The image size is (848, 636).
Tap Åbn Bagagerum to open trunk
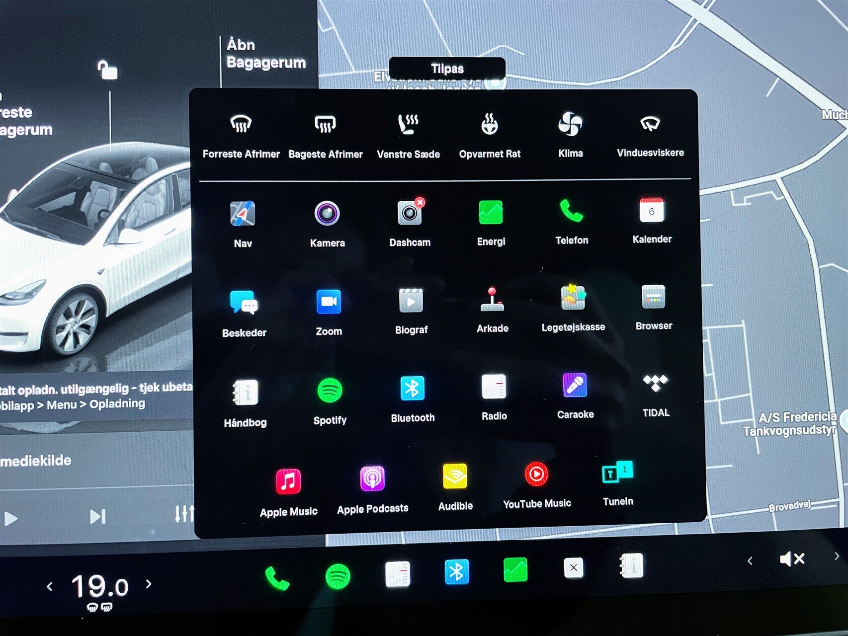pyautogui.click(x=265, y=53)
